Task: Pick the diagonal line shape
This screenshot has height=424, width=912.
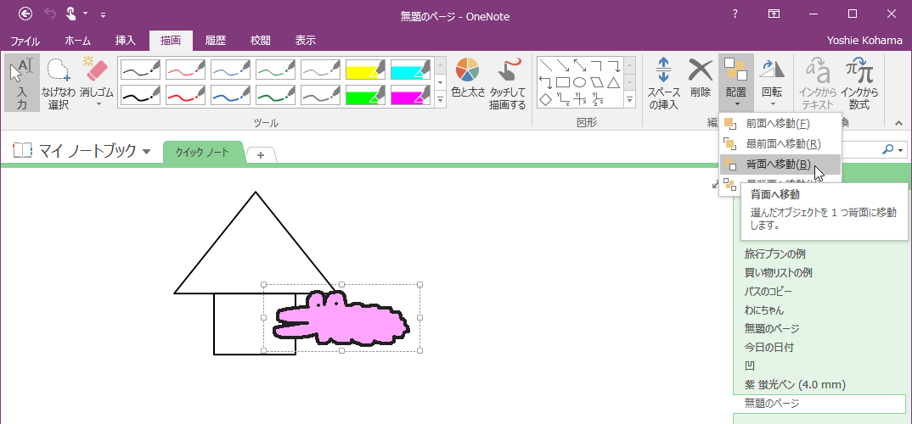Action: (545, 65)
